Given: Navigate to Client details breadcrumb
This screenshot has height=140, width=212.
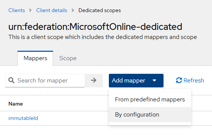Looking at the screenshot, I should coord(52,10).
